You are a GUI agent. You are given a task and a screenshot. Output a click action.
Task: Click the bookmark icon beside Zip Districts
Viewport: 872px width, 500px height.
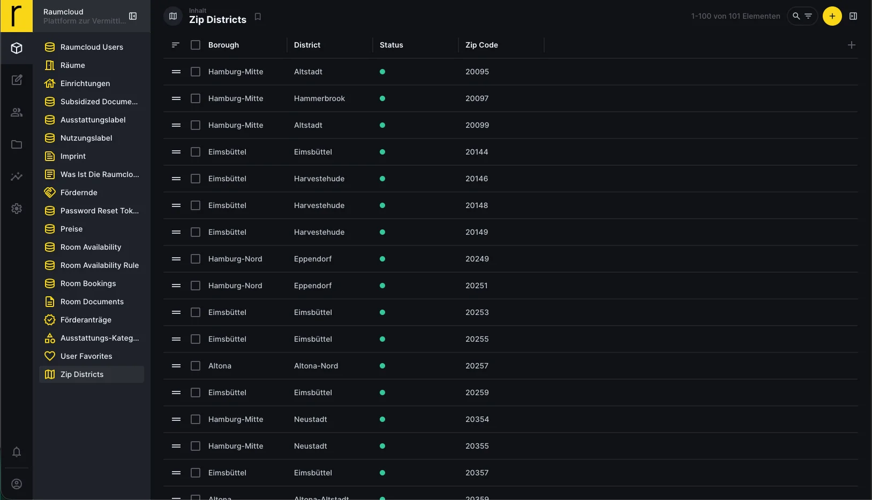point(258,17)
